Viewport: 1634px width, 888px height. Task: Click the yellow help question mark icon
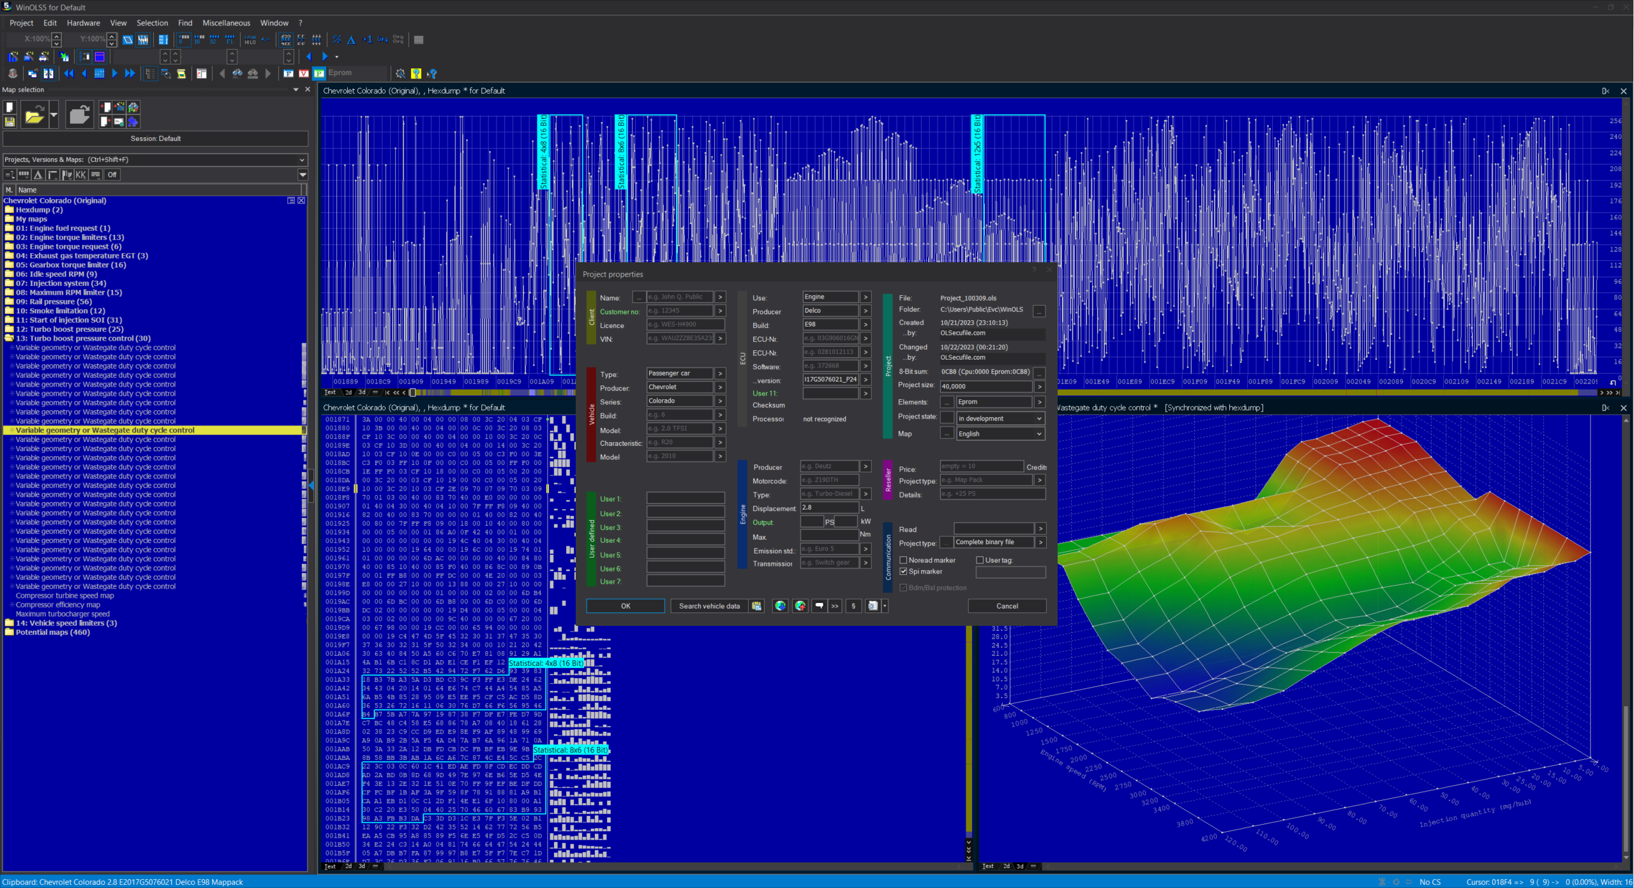click(416, 73)
